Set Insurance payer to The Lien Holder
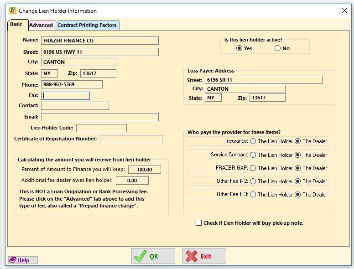 pos(253,141)
